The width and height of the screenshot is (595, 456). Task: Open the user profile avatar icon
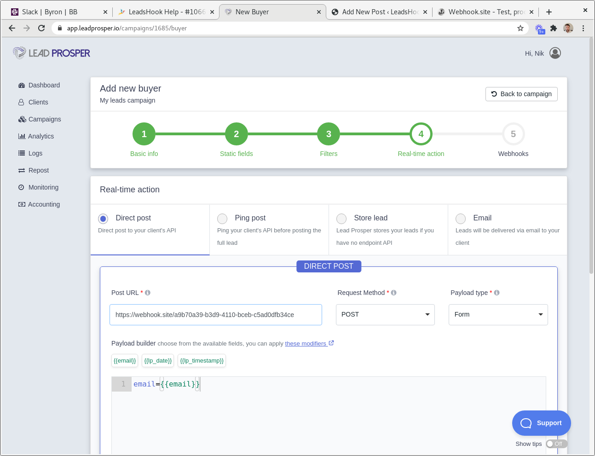point(555,53)
